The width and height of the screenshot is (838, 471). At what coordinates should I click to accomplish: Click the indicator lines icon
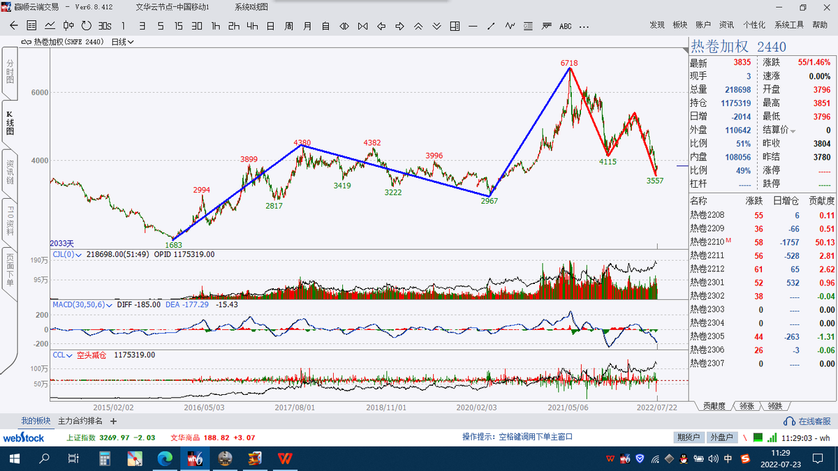coord(547,25)
